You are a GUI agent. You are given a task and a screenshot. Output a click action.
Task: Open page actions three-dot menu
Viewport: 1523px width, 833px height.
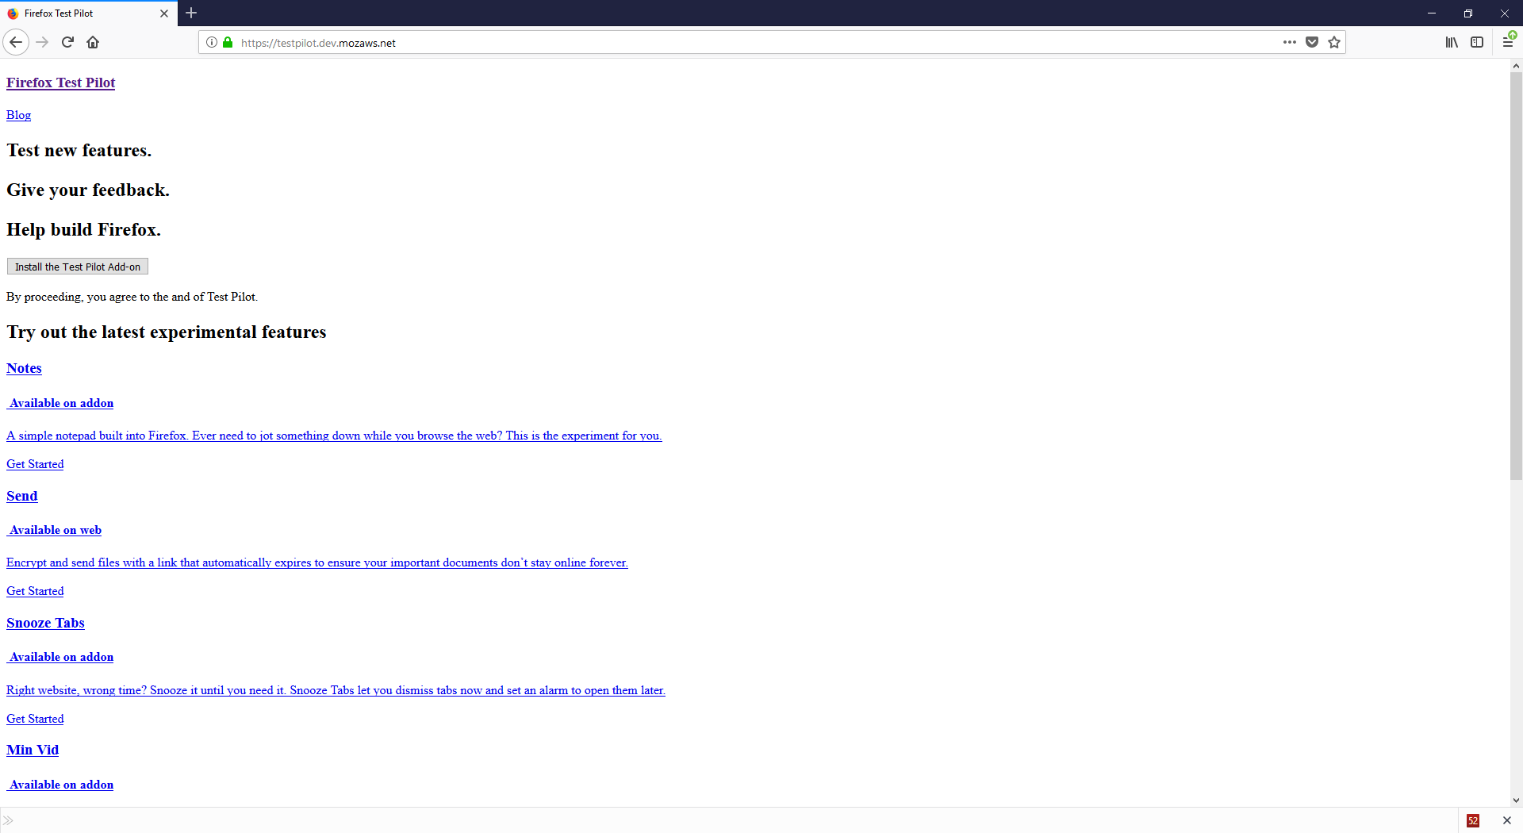[x=1290, y=42]
